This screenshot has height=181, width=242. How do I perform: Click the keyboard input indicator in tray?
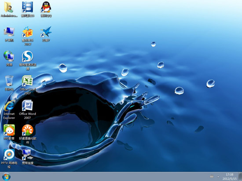[x=212, y=176]
